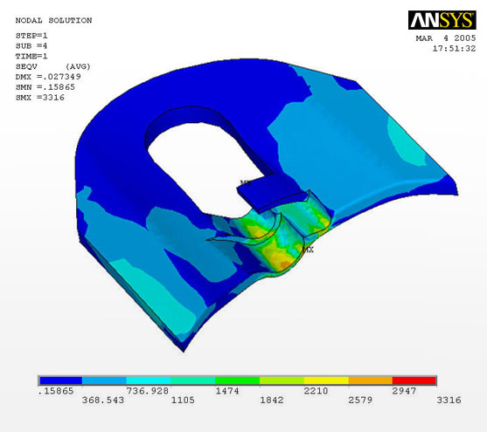Click the SMN =.15865 value
The height and width of the screenshot is (432, 487).
(x=45, y=87)
